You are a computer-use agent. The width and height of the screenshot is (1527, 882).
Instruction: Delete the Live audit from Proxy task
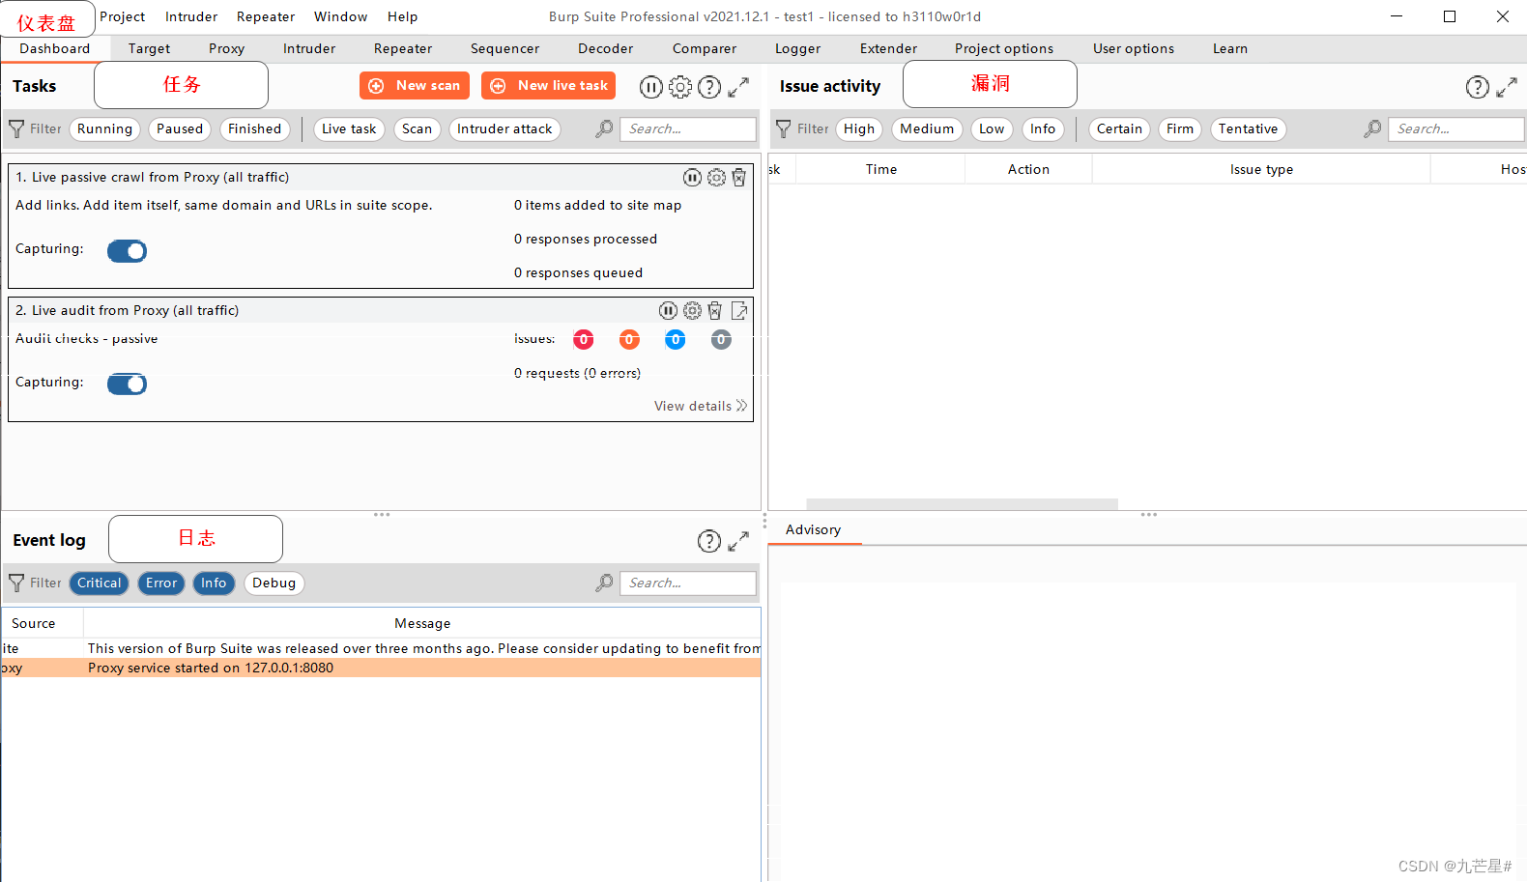coord(715,310)
